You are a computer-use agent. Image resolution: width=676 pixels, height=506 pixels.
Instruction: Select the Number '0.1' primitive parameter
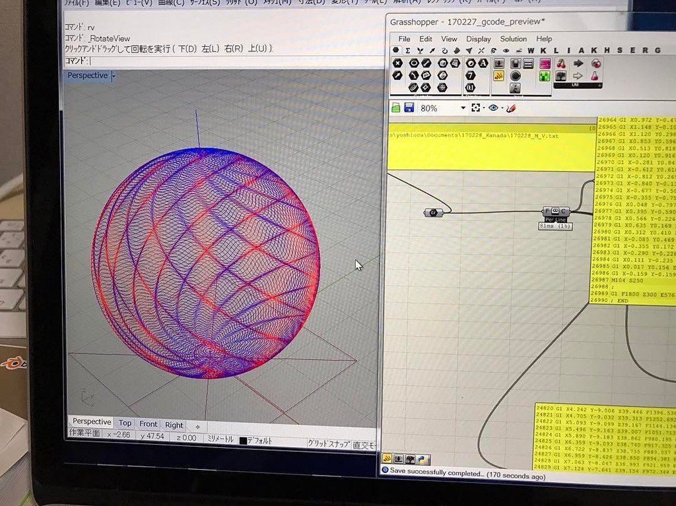(470, 88)
